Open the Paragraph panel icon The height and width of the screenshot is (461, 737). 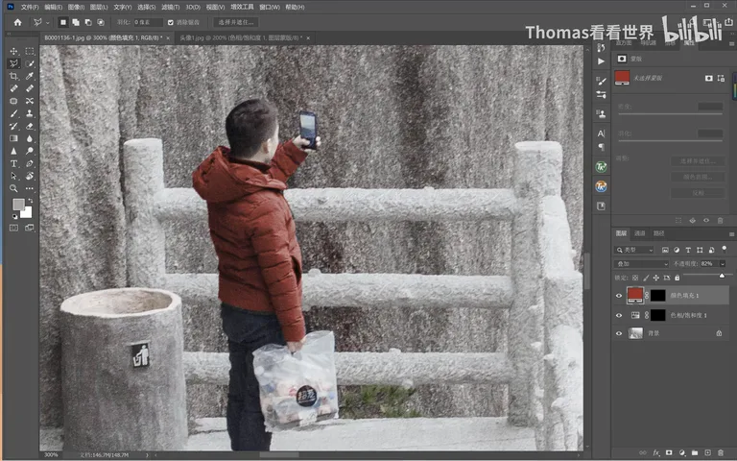pos(601,147)
